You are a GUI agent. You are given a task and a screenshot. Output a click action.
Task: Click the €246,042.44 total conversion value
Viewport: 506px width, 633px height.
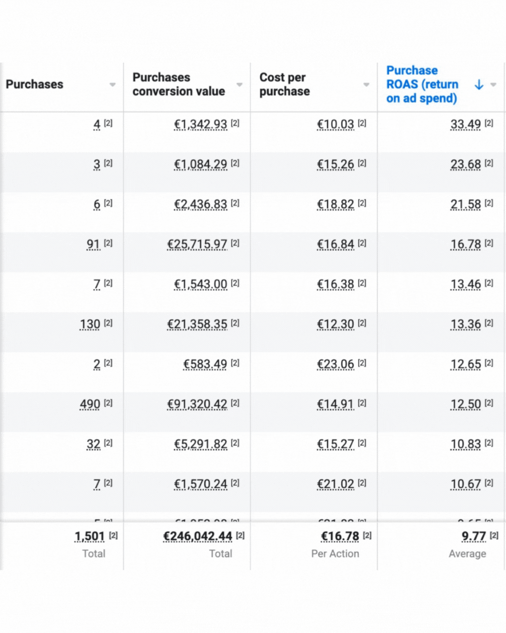(x=198, y=536)
